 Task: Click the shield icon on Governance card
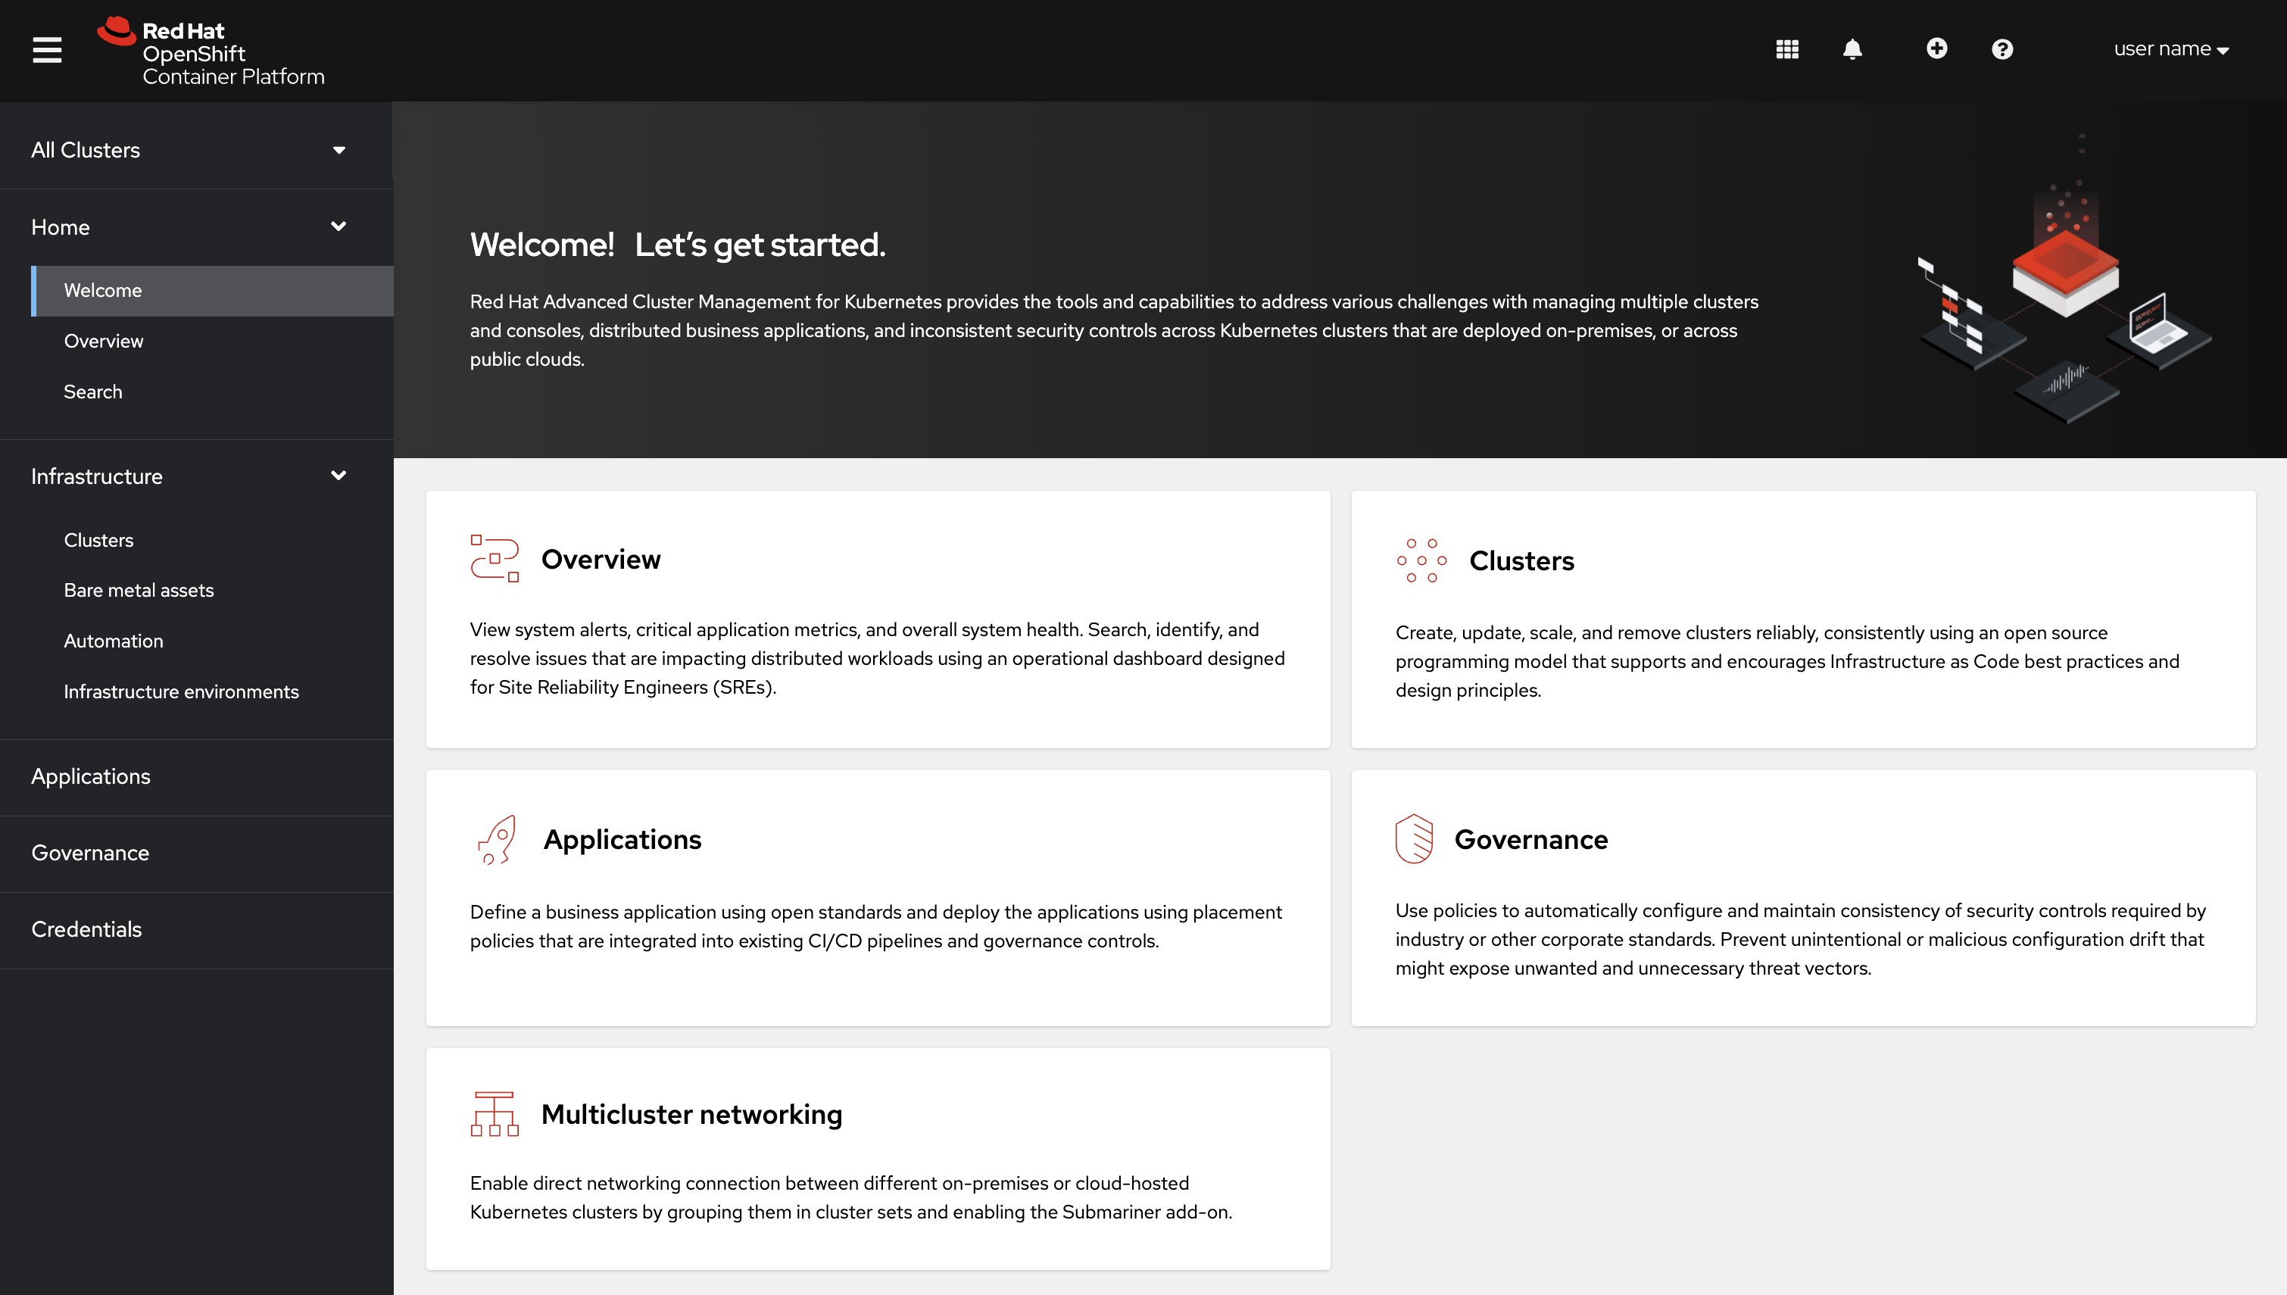tap(1414, 839)
